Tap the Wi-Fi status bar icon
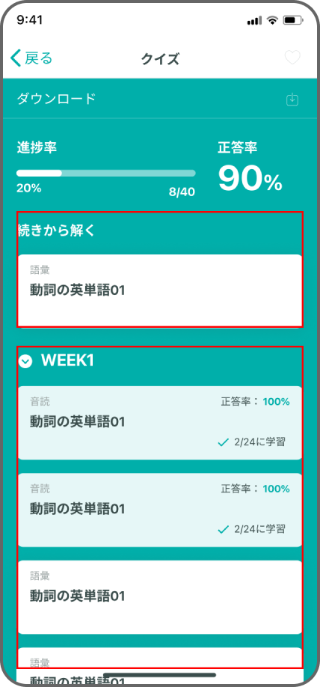Image resolution: width=320 pixels, height=687 pixels. click(x=272, y=20)
